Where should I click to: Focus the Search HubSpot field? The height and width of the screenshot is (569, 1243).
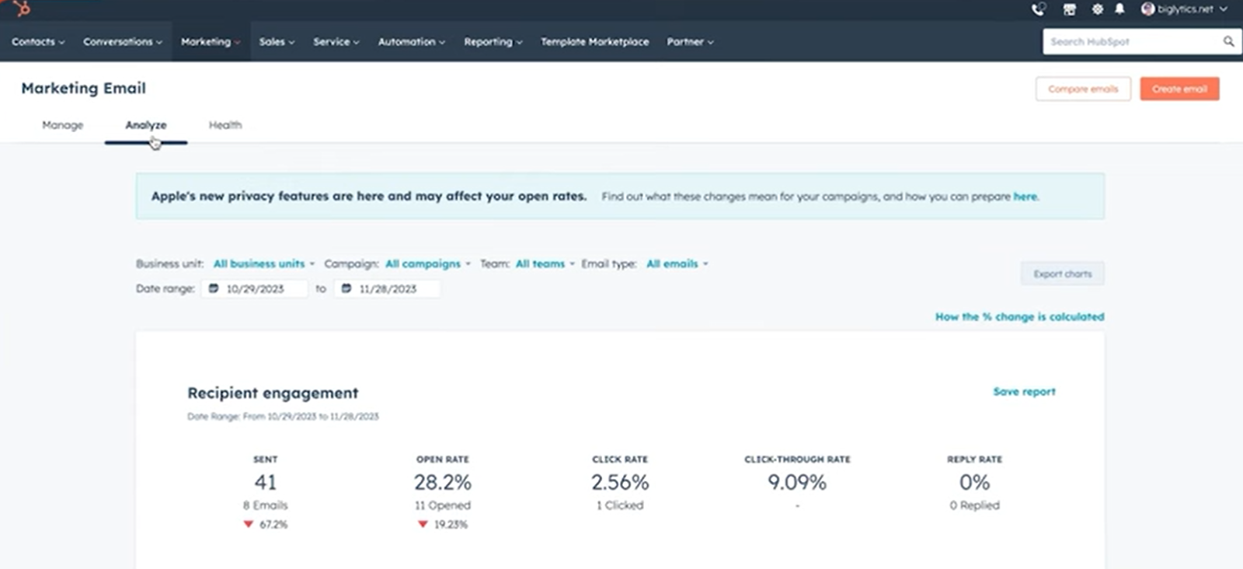pos(1130,42)
